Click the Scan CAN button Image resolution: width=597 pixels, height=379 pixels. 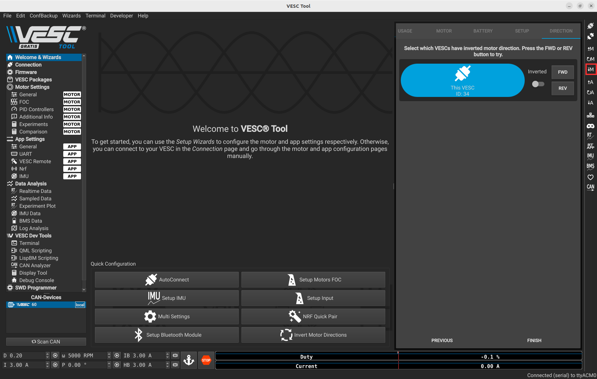[46, 342]
